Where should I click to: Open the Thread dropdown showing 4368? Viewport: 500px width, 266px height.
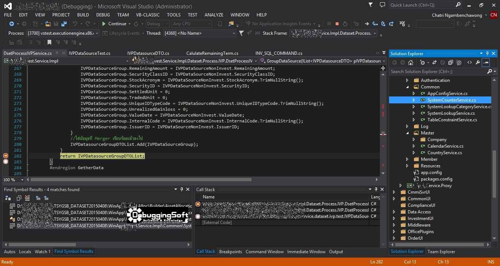tap(234, 33)
